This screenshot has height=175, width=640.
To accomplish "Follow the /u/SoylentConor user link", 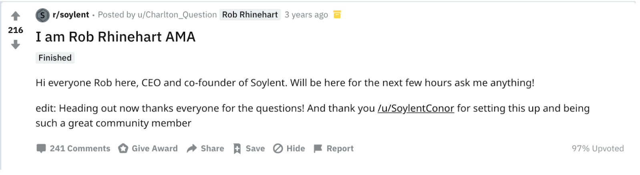I will click(416, 108).
